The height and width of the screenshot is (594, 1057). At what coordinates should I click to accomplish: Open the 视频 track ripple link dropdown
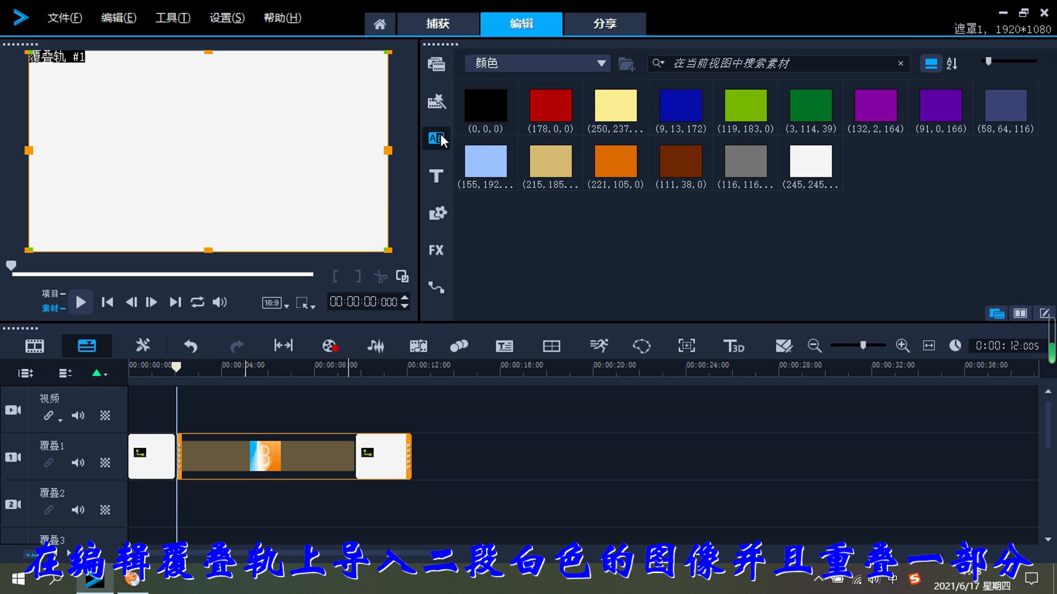[x=60, y=421]
